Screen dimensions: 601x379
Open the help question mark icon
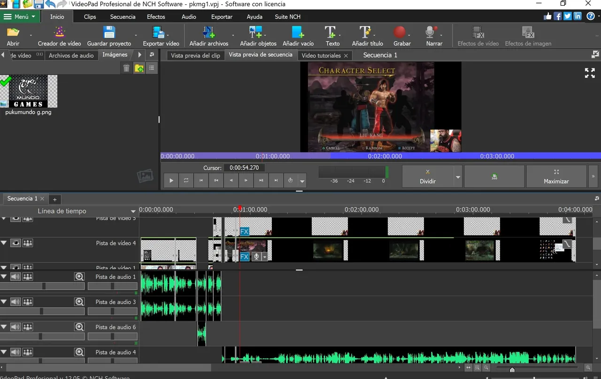pos(591,16)
